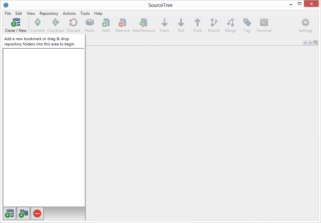Minimize the SourceTree window
This screenshot has height=223, width=321.
point(291,4)
